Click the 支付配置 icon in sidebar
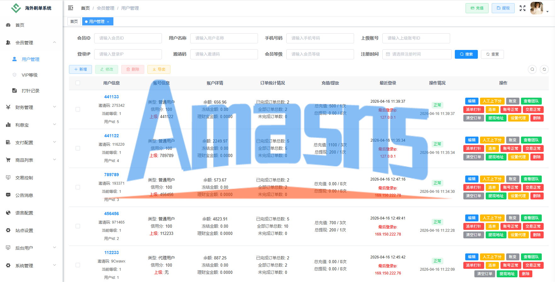Screen dimensions: 555x282 coord(8,142)
